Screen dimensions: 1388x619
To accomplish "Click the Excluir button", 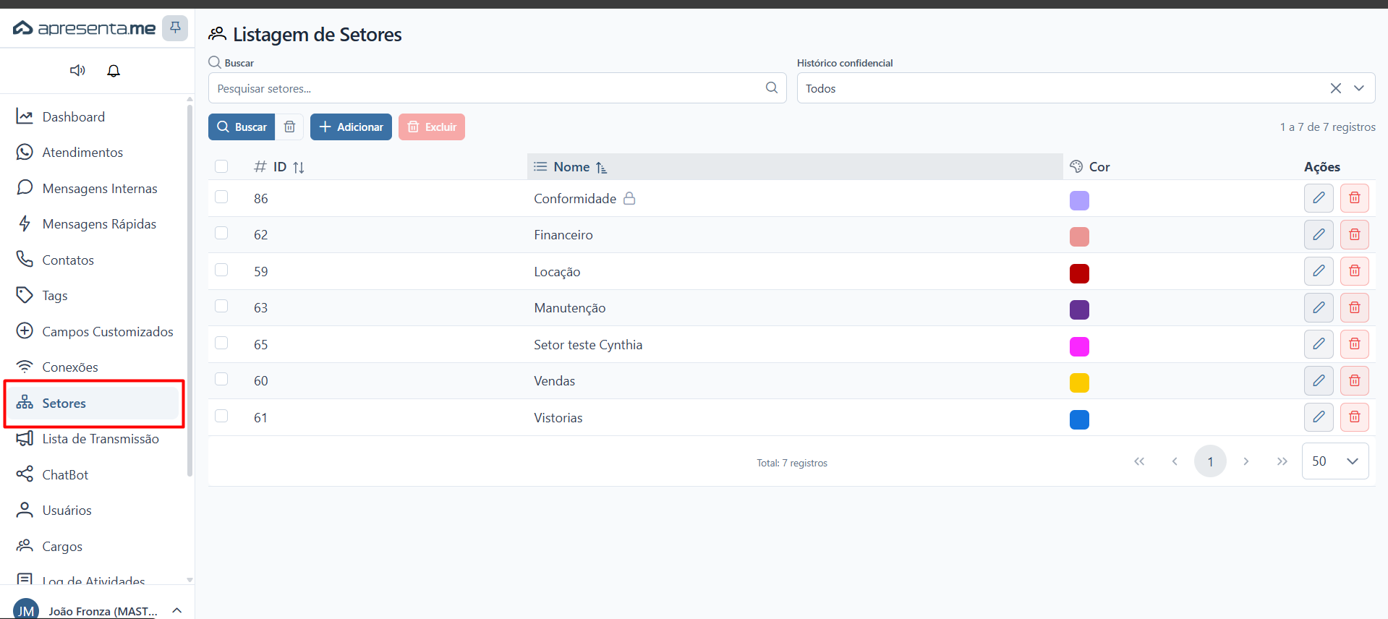I will [x=432, y=127].
